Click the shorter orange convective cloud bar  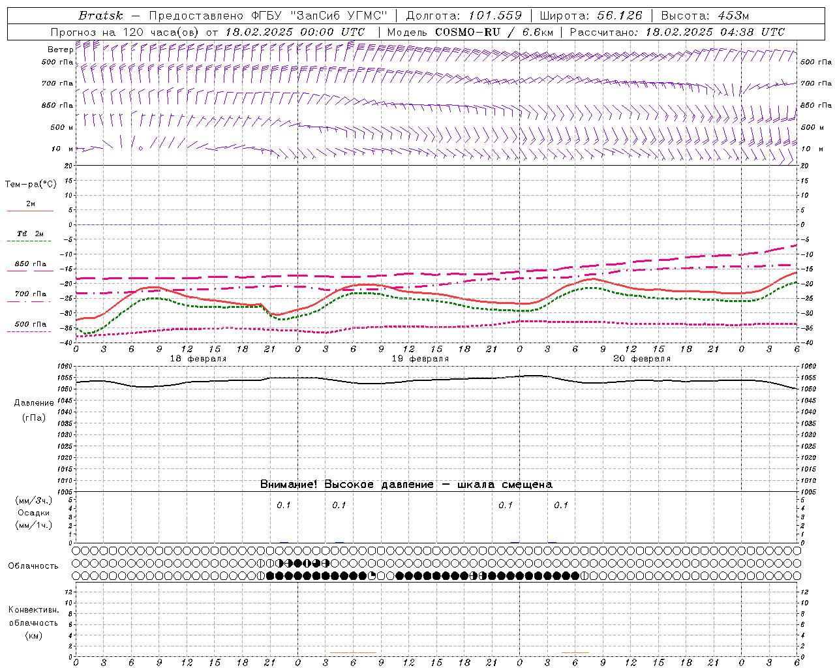(575, 652)
